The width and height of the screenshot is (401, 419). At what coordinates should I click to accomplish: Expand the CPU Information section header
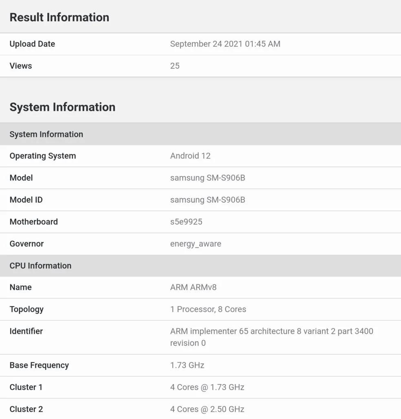point(40,266)
